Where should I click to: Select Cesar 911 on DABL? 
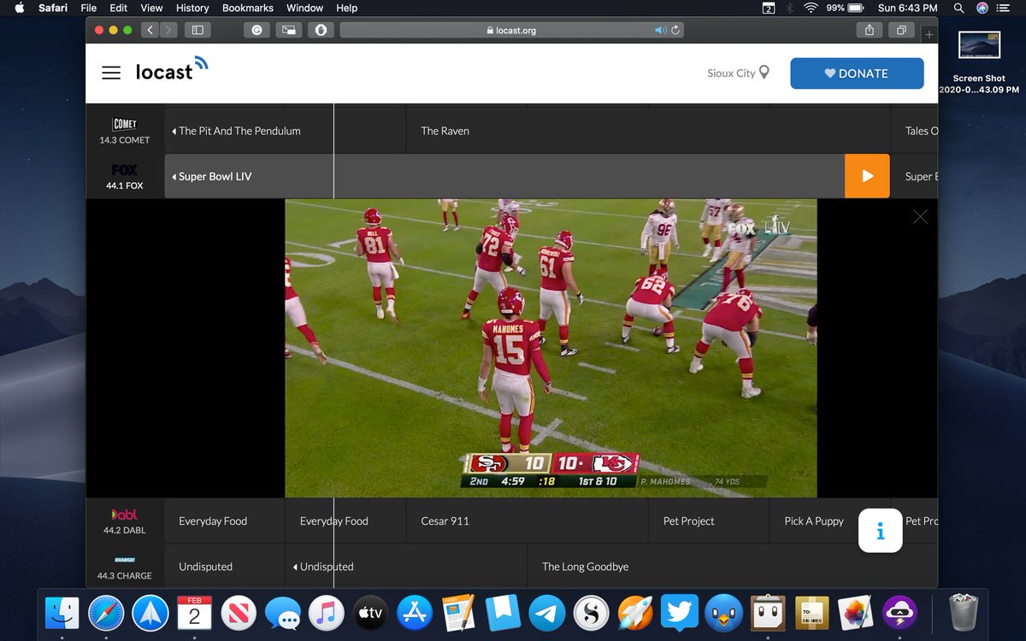coord(528,520)
